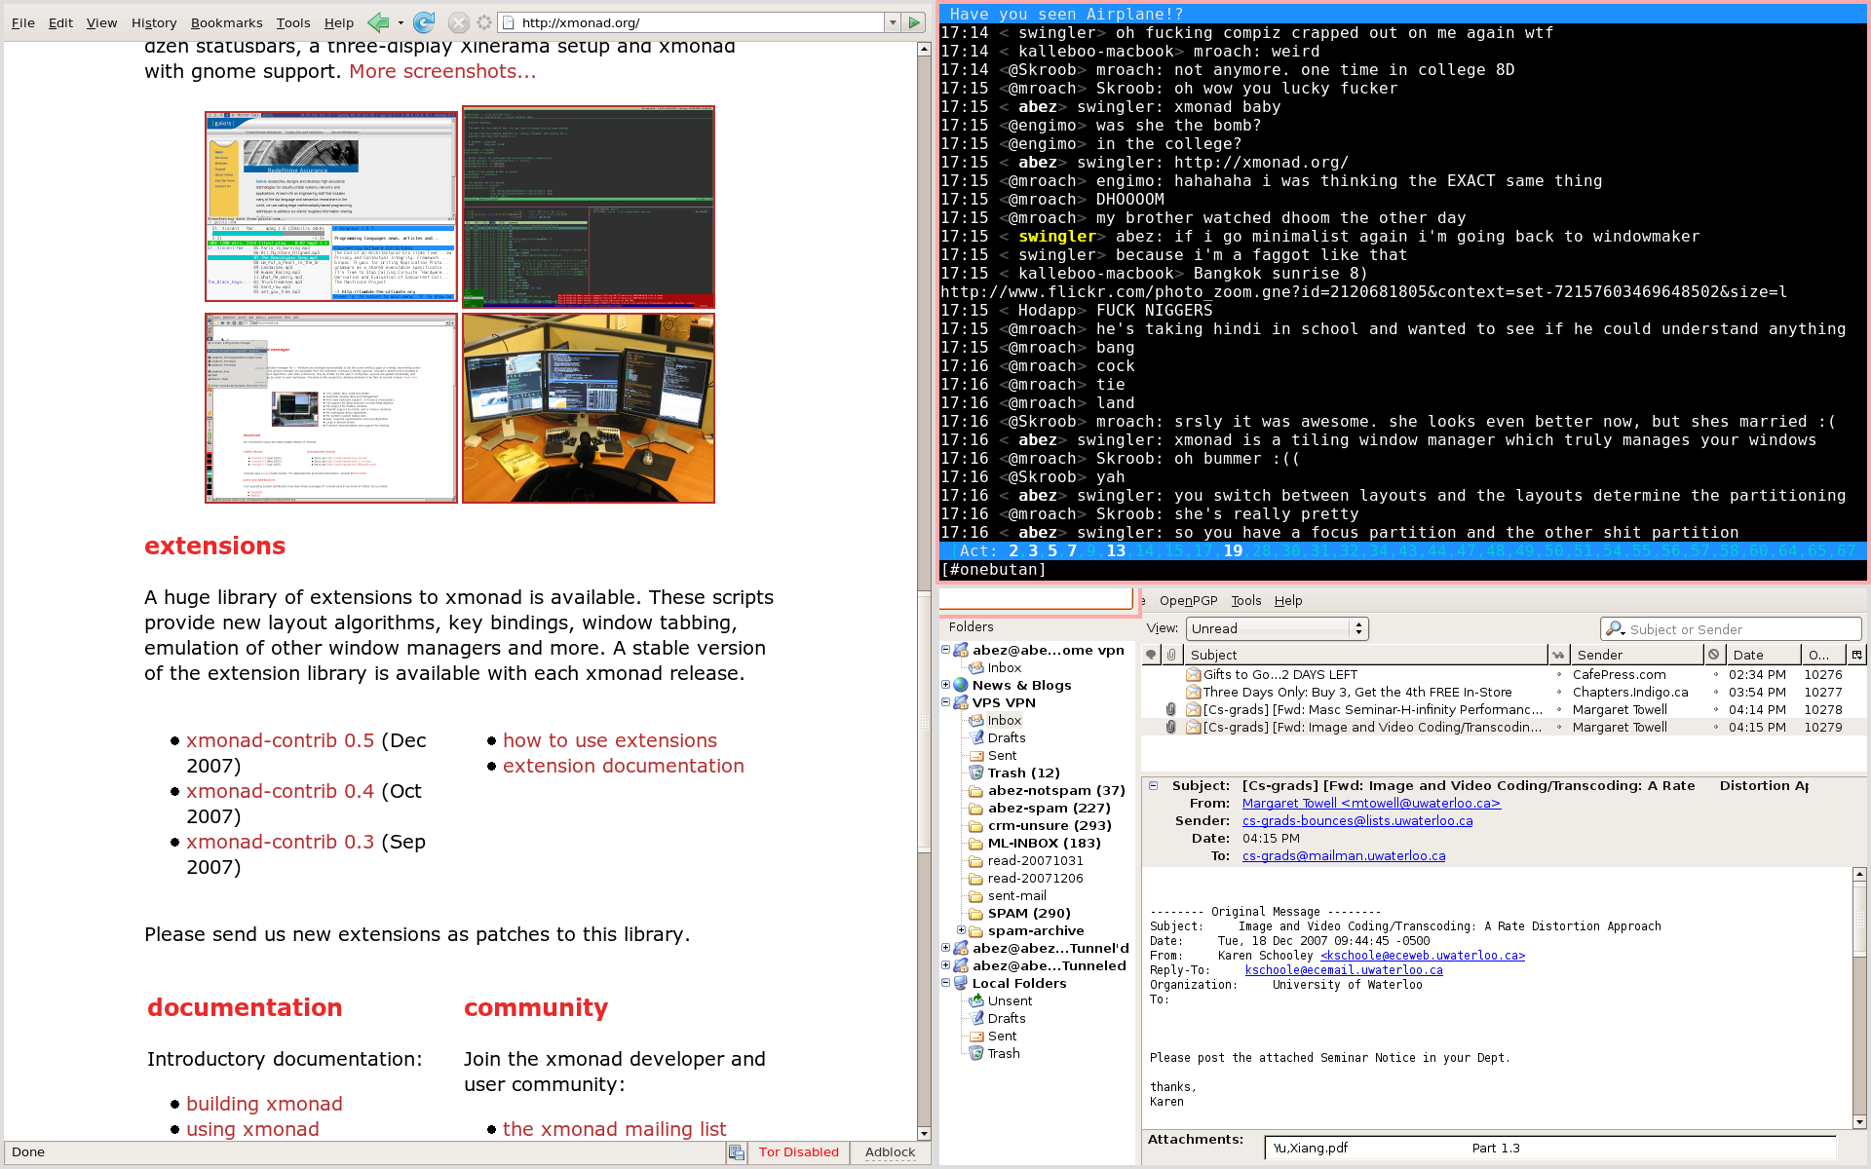Click browser scrollbar up arrow
Image resolution: width=1871 pixels, height=1169 pixels.
coord(924,49)
